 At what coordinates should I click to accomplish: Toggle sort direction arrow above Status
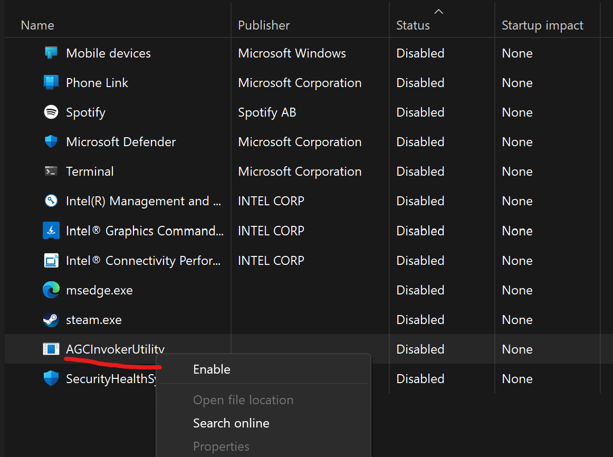[438, 12]
